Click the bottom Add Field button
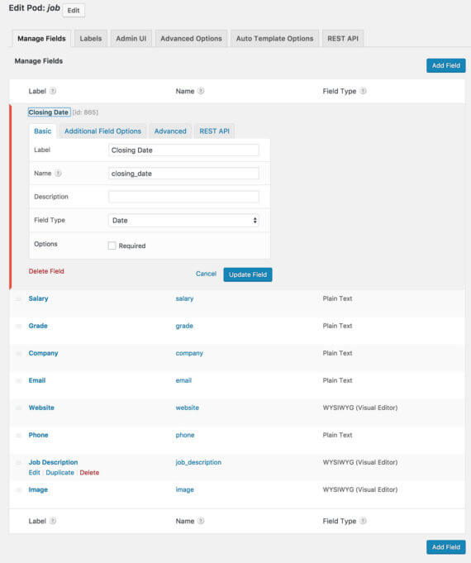Screen dimensions: 471x563 click(x=446, y=547)
